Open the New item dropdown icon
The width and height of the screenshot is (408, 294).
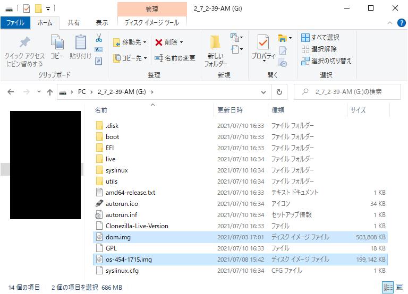[236, 38]
